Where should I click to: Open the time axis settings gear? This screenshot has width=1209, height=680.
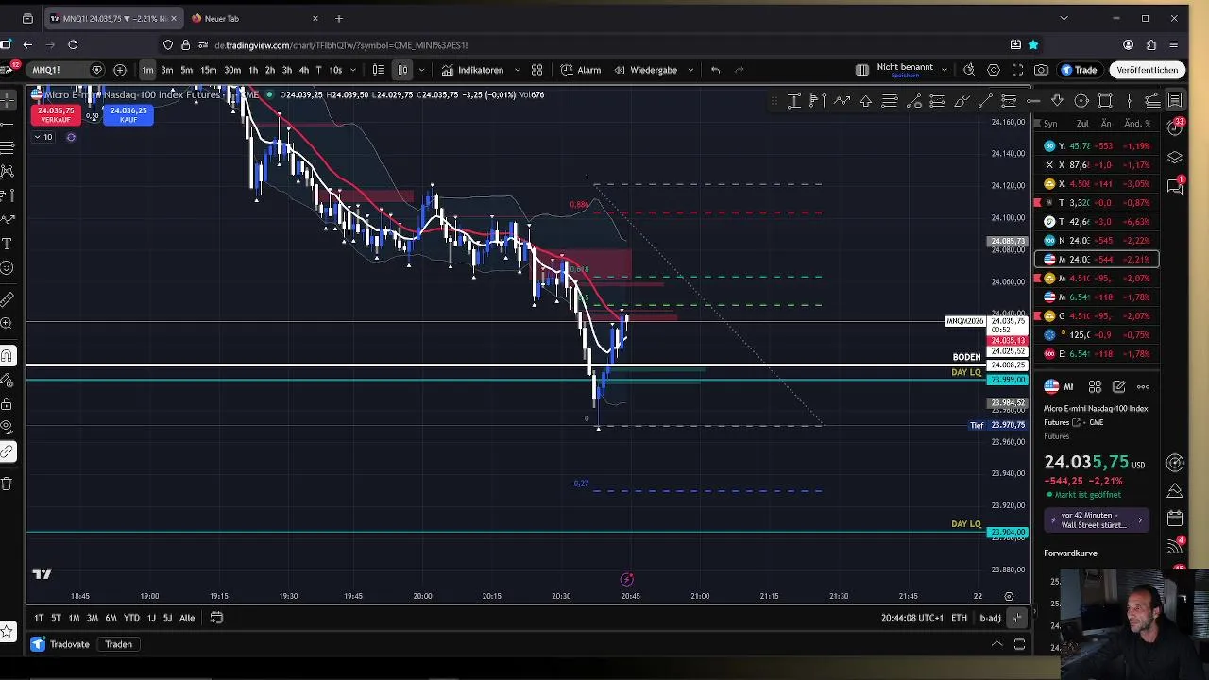1009,596
